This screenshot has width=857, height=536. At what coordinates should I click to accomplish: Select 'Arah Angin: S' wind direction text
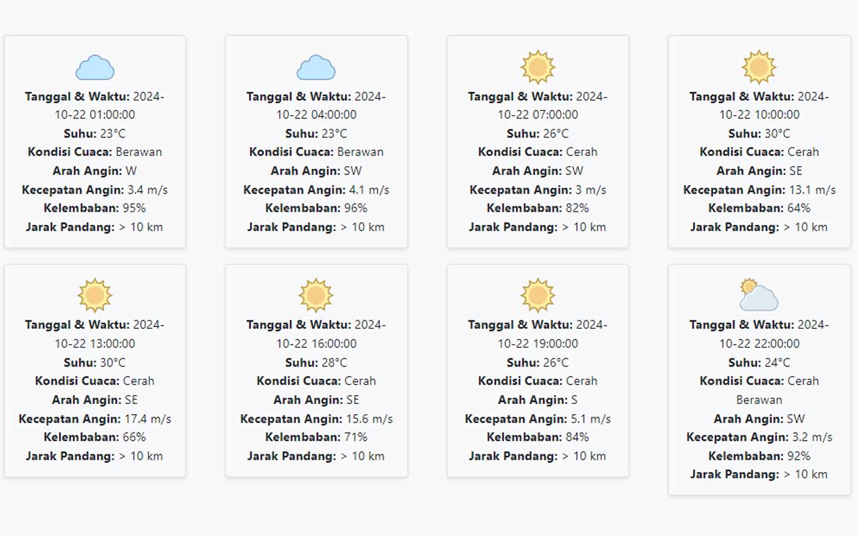538,400
